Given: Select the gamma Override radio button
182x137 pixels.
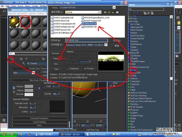Looking at the screenshot, I should coord(67,61).
